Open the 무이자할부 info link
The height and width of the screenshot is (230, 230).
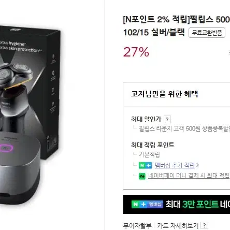pos(137,225)
